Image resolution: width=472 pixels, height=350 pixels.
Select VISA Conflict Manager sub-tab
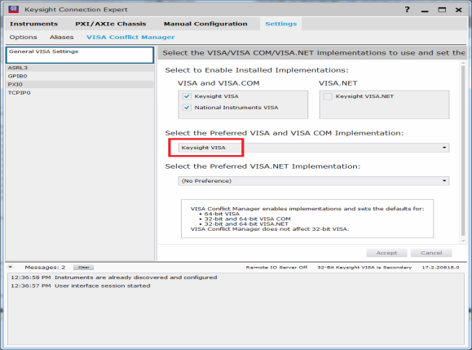pyautogui.click(x=130, y=38)
